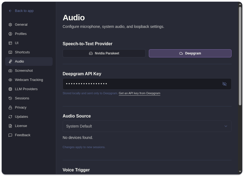
Task: Select Deepgram as speech provider
Action: pyautogui.click(x=190, y=53)
